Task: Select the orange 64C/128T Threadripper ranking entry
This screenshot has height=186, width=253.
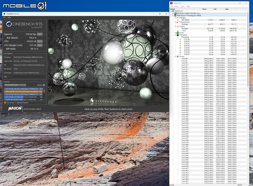Action: (23, 92)
